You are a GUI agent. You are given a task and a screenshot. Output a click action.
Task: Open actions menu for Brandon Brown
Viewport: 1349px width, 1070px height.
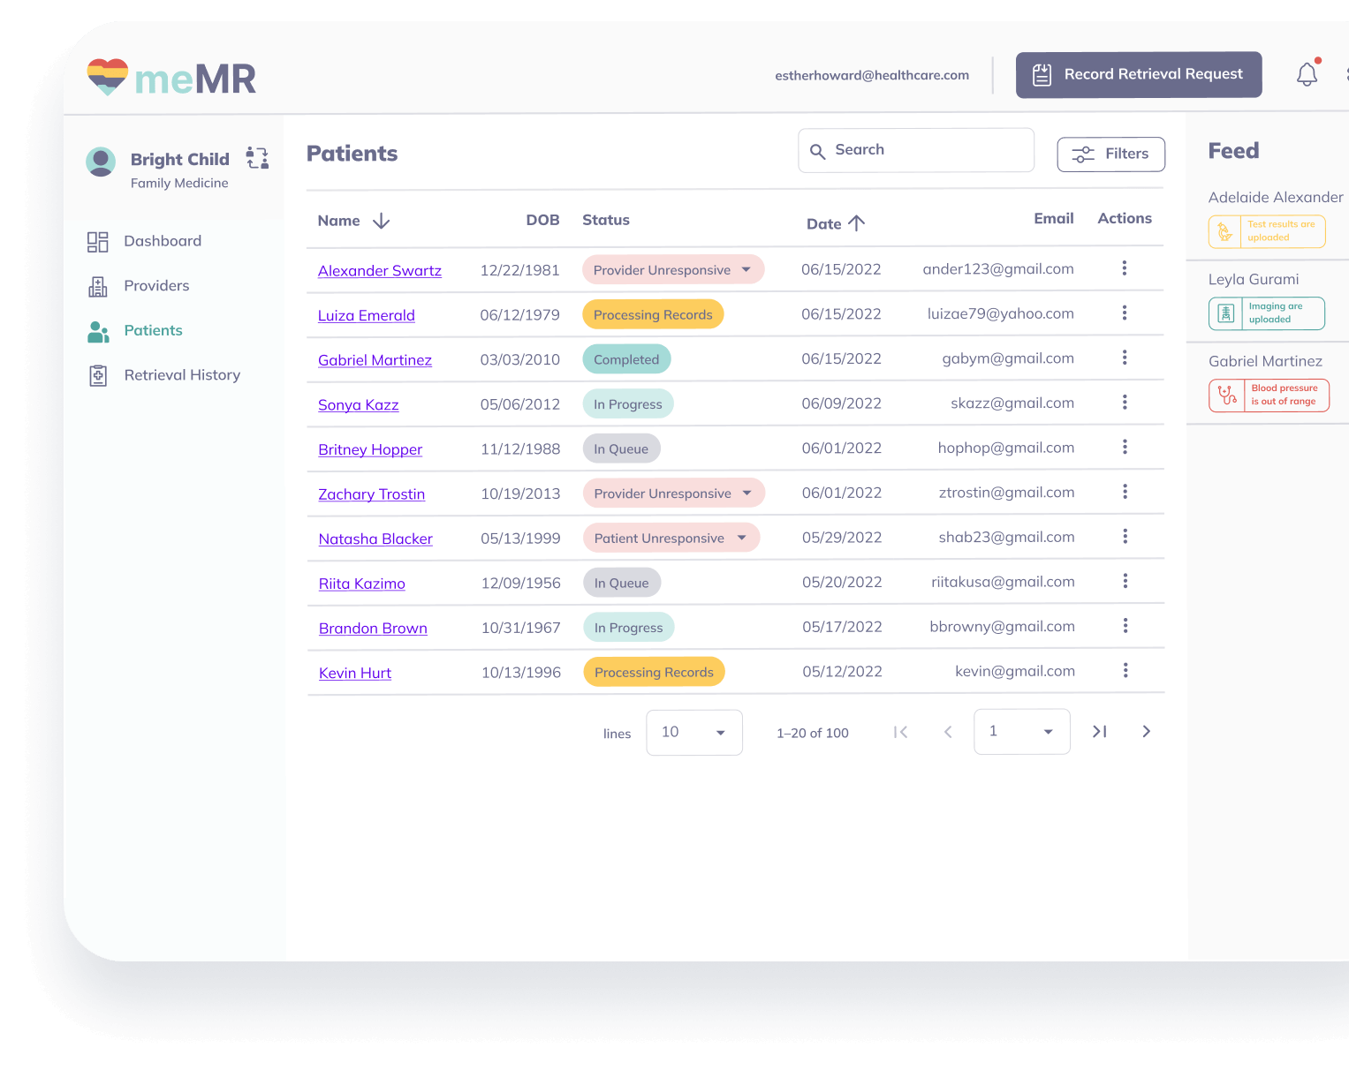[x=1125, y=626]
